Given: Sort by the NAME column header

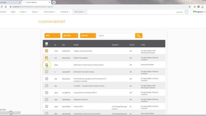Looking at the screenshot, I should pyautogui.click(x=76, y=45).
